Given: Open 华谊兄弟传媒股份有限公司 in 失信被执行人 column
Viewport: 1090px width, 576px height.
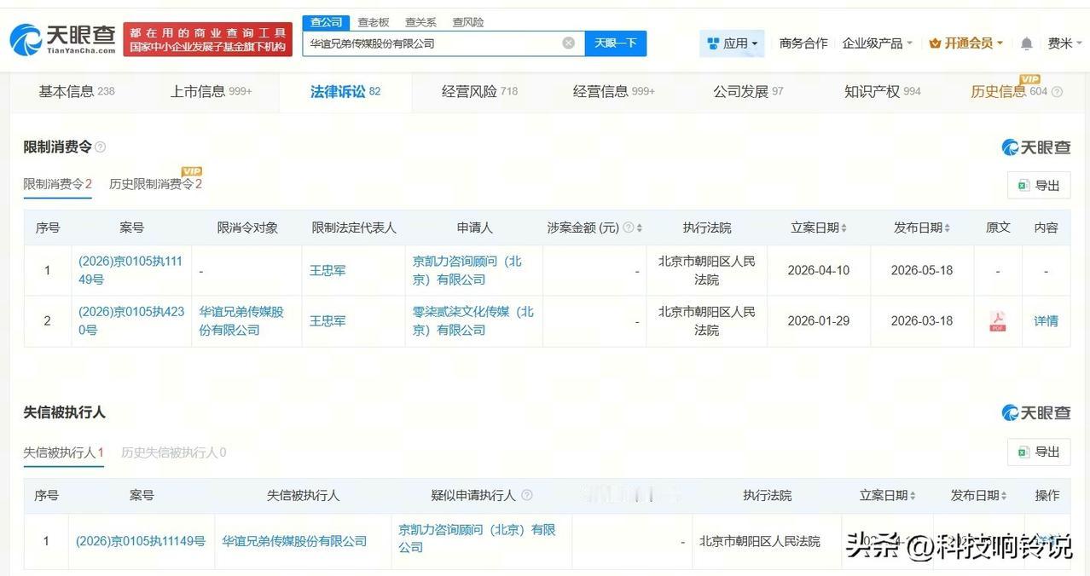Looking at the screenshot, I should (x=294, y=541).
